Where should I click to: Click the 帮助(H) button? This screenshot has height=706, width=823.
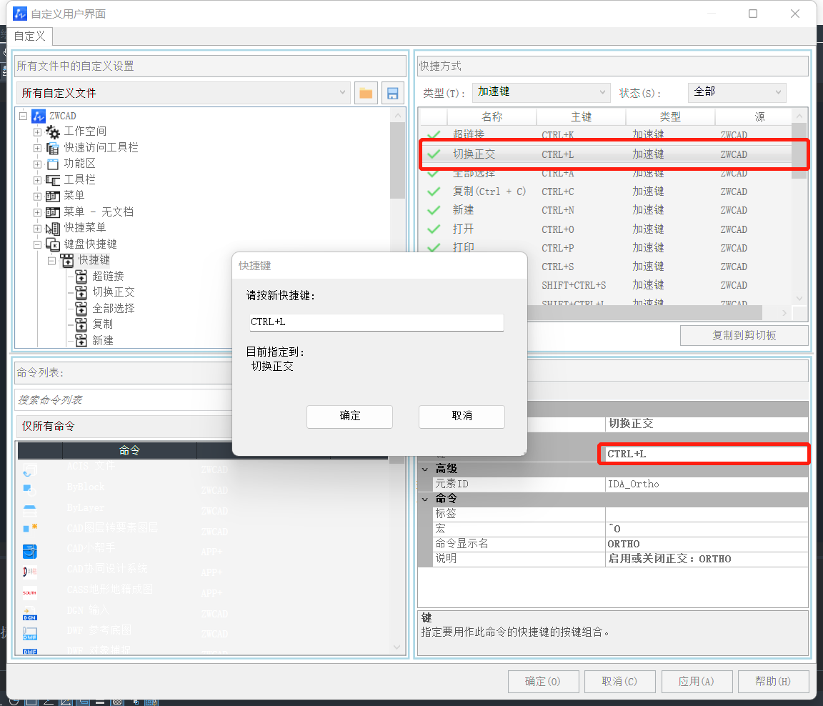point(773,681)
